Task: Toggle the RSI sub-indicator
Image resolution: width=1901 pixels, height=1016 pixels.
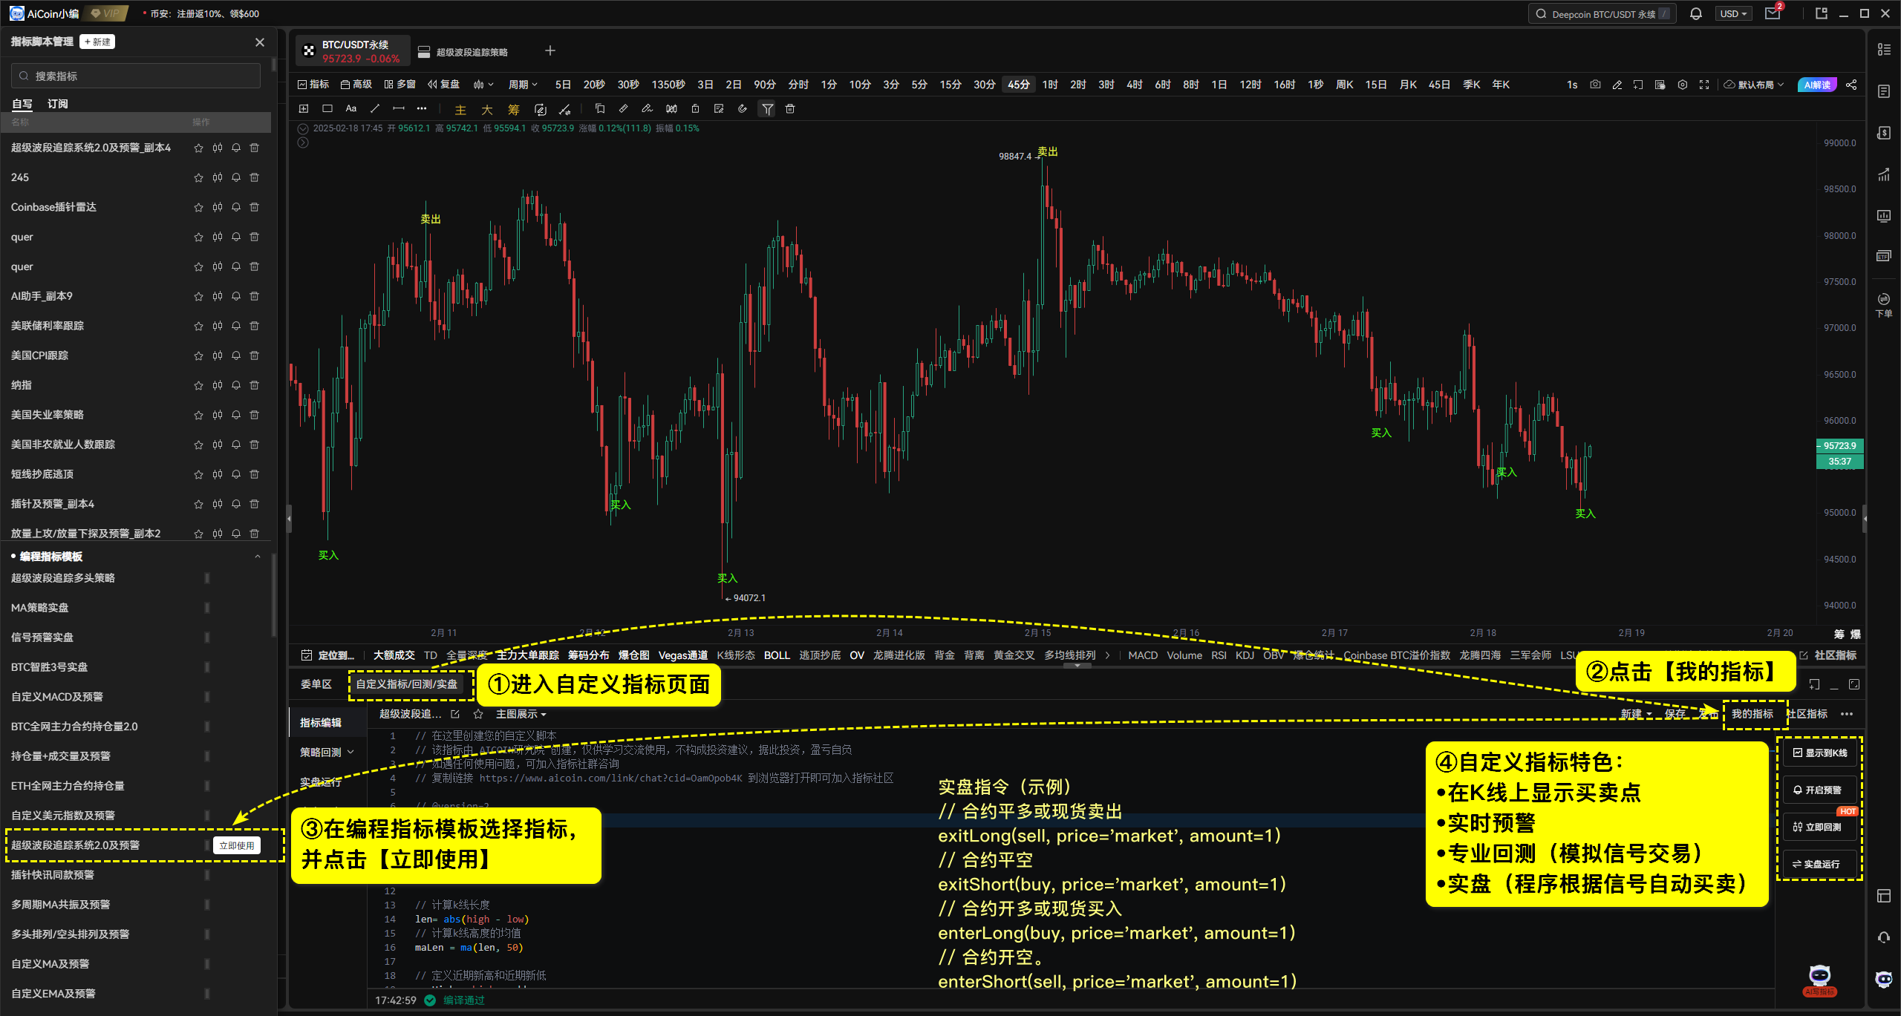Action: tap(1219, 655)
